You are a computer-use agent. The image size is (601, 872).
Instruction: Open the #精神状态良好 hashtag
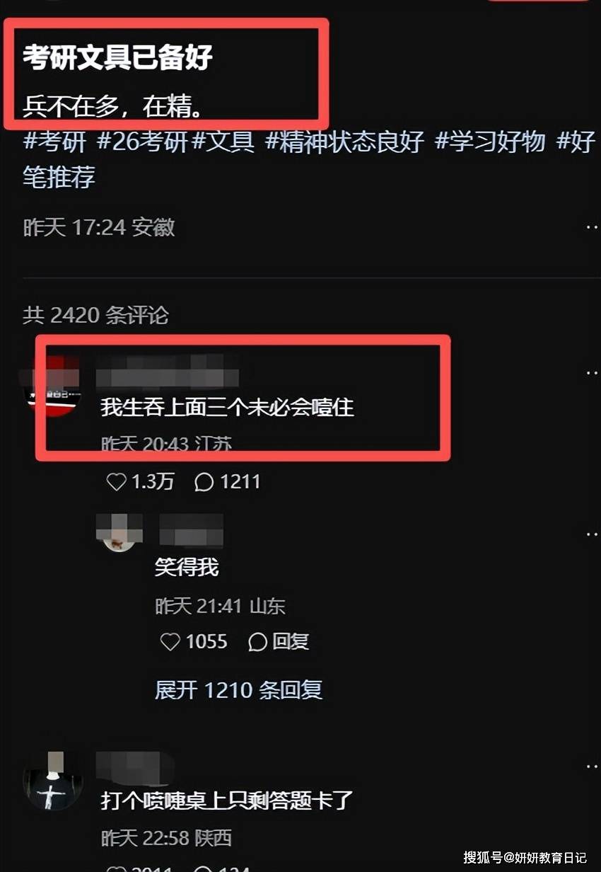[x=344, y=142]
